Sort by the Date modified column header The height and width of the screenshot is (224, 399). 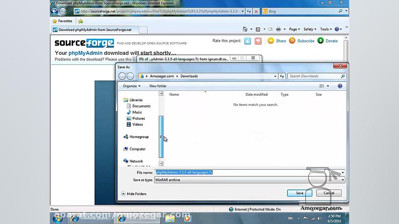click(x=256, y=95)
